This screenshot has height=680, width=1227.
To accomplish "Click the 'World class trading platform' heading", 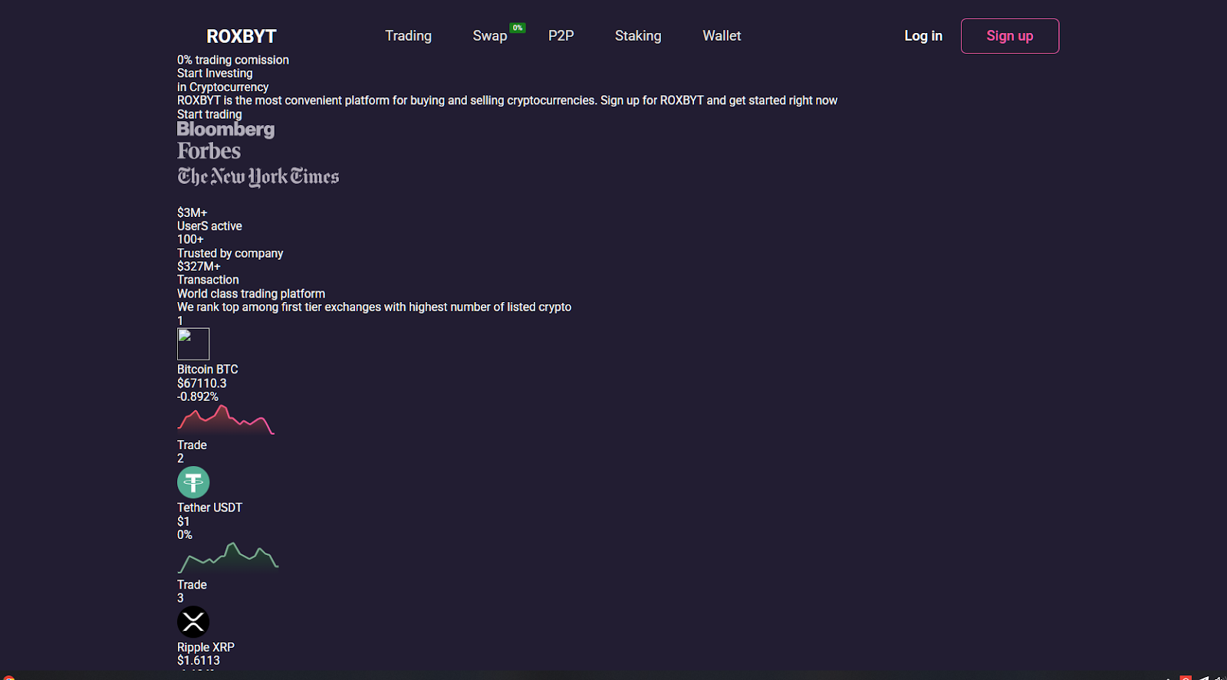I will point(251,294).
